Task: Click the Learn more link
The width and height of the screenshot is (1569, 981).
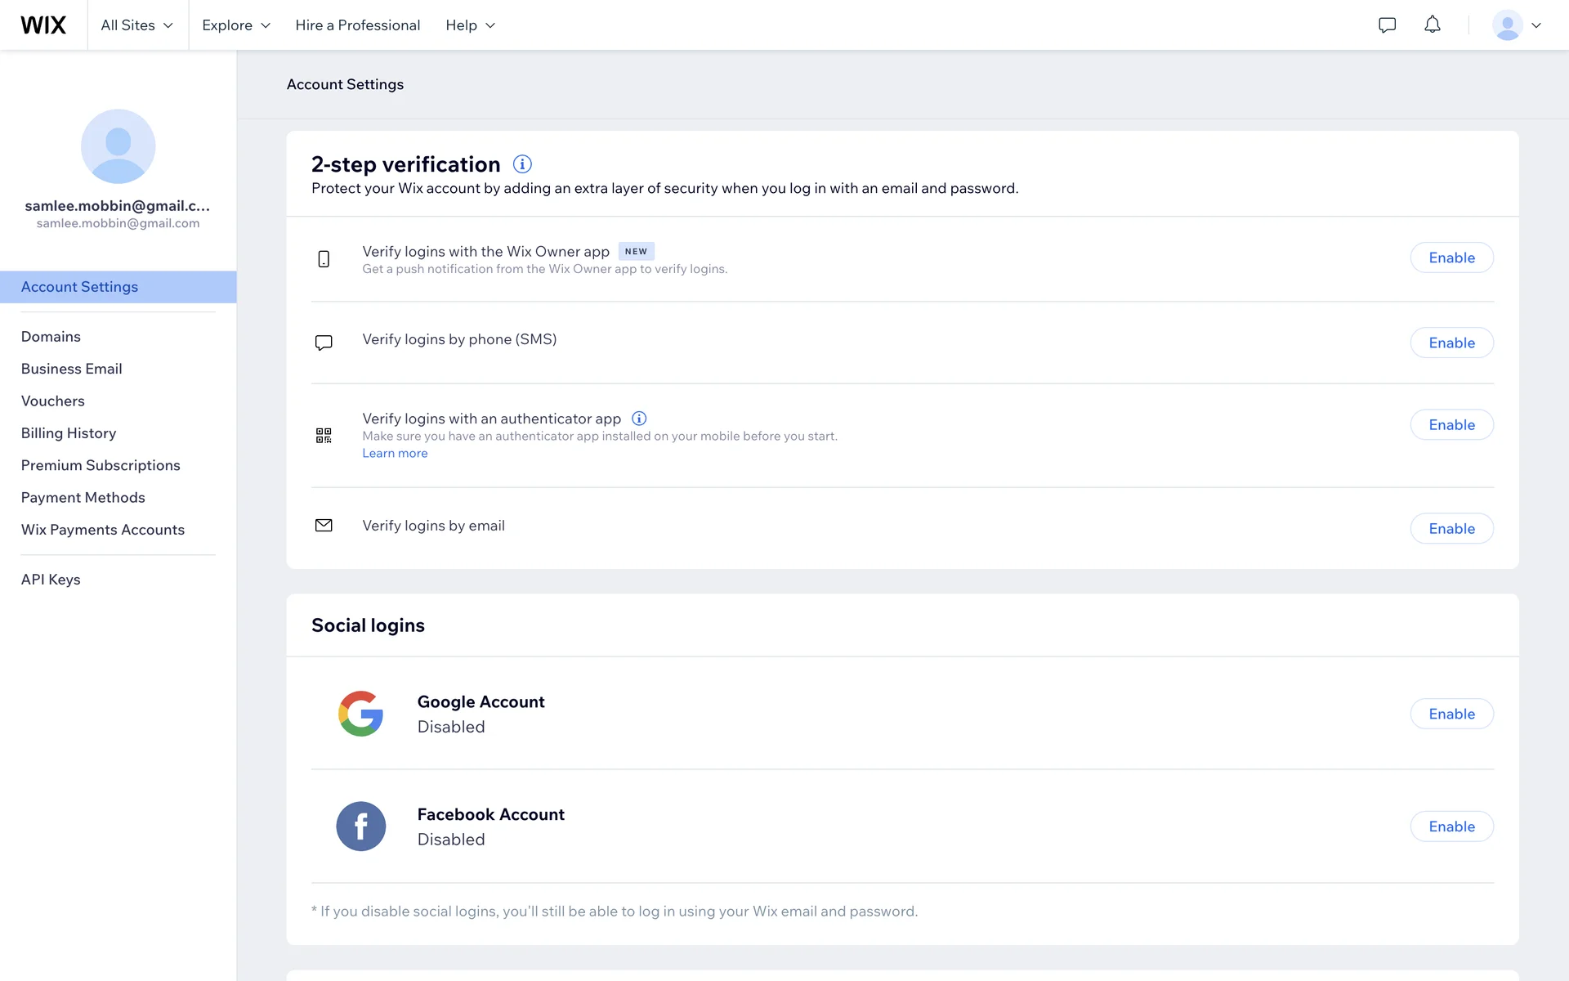Action: point(395,453)
